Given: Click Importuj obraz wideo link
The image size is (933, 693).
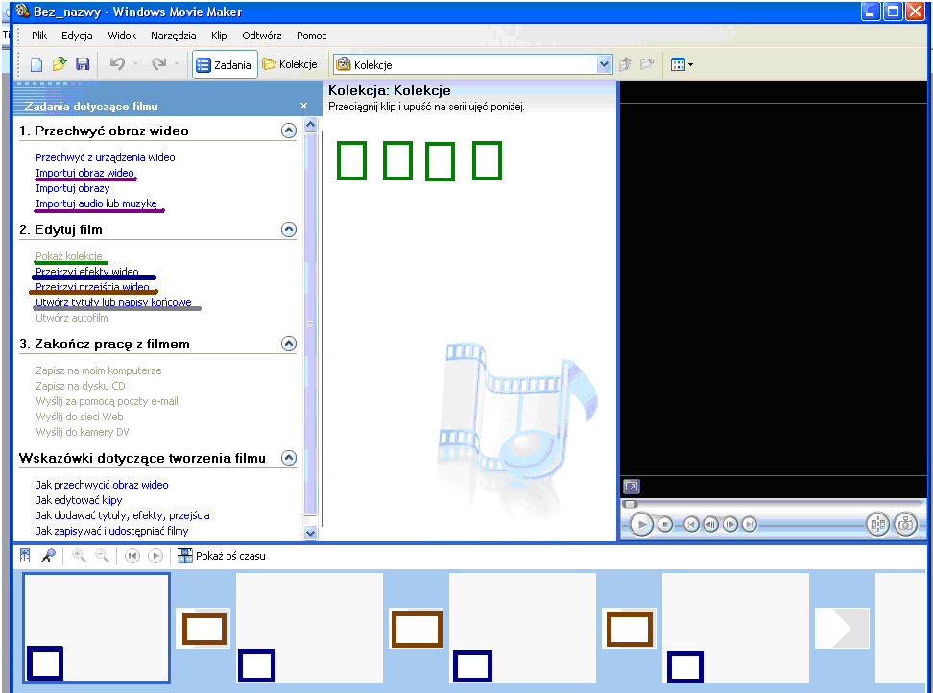Looking at the screenshot, I should point(84,173).
